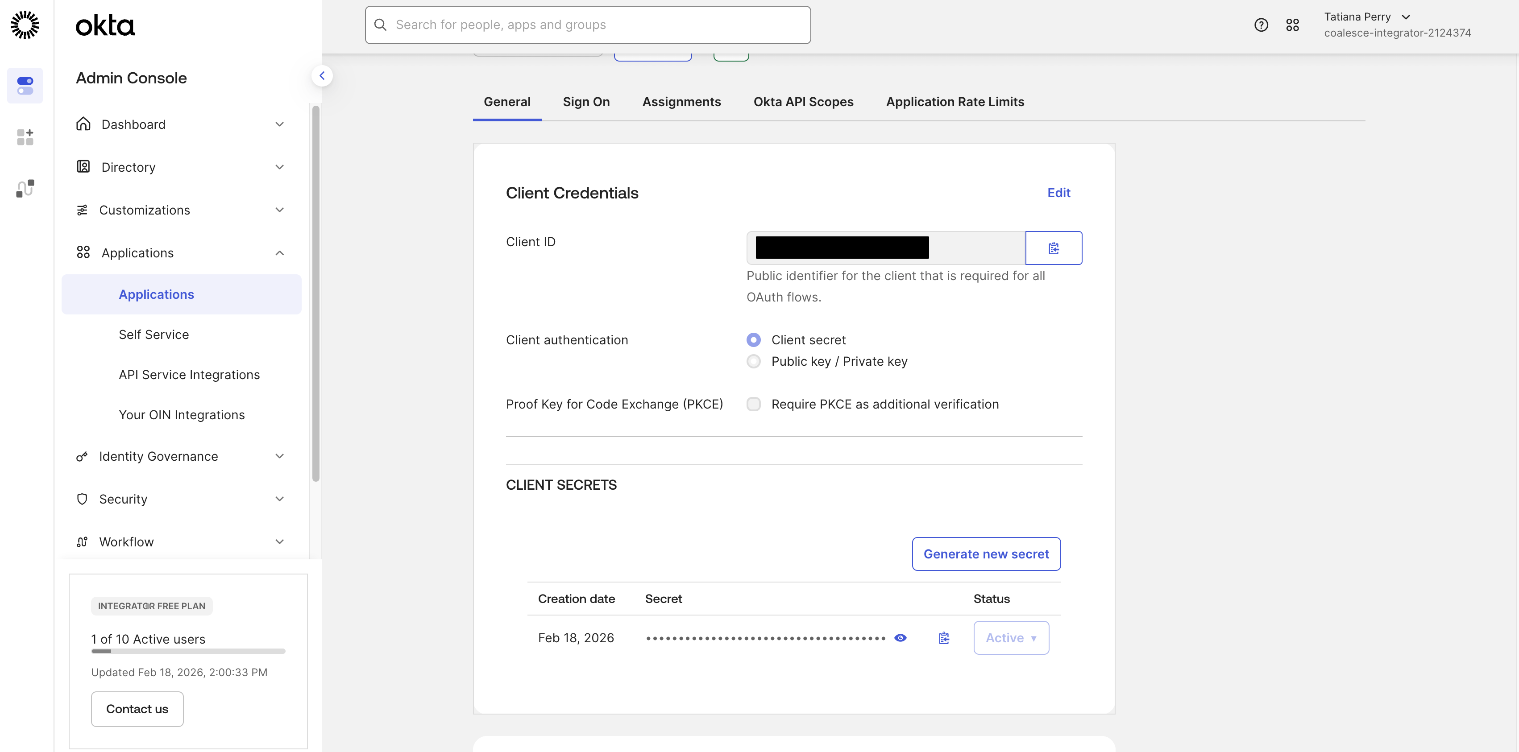Screen dimensions: 1519x752
Task: Click the search people, apps, groups field
Action: point(587,25)
